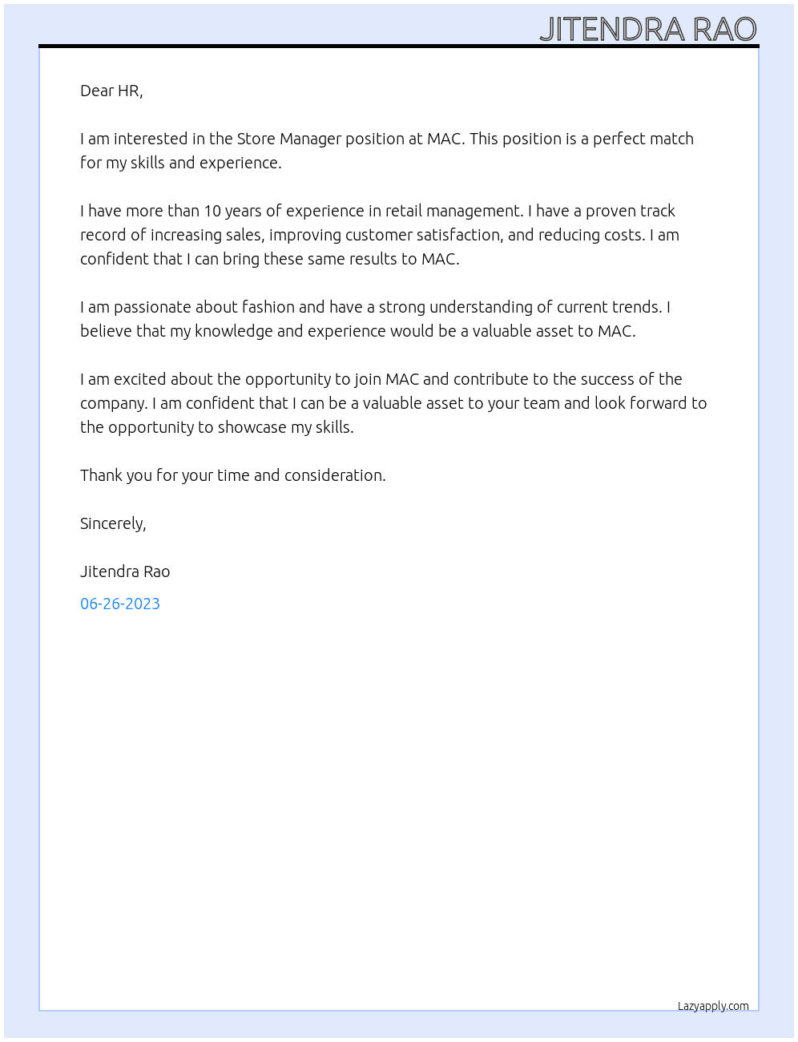Click the blue date 06-26-2023
The width and height of the screenshot is (798, 1042).
click(x=120, y=604)
